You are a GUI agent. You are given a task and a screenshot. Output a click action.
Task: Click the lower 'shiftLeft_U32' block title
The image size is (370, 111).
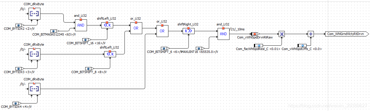(109, 47)
